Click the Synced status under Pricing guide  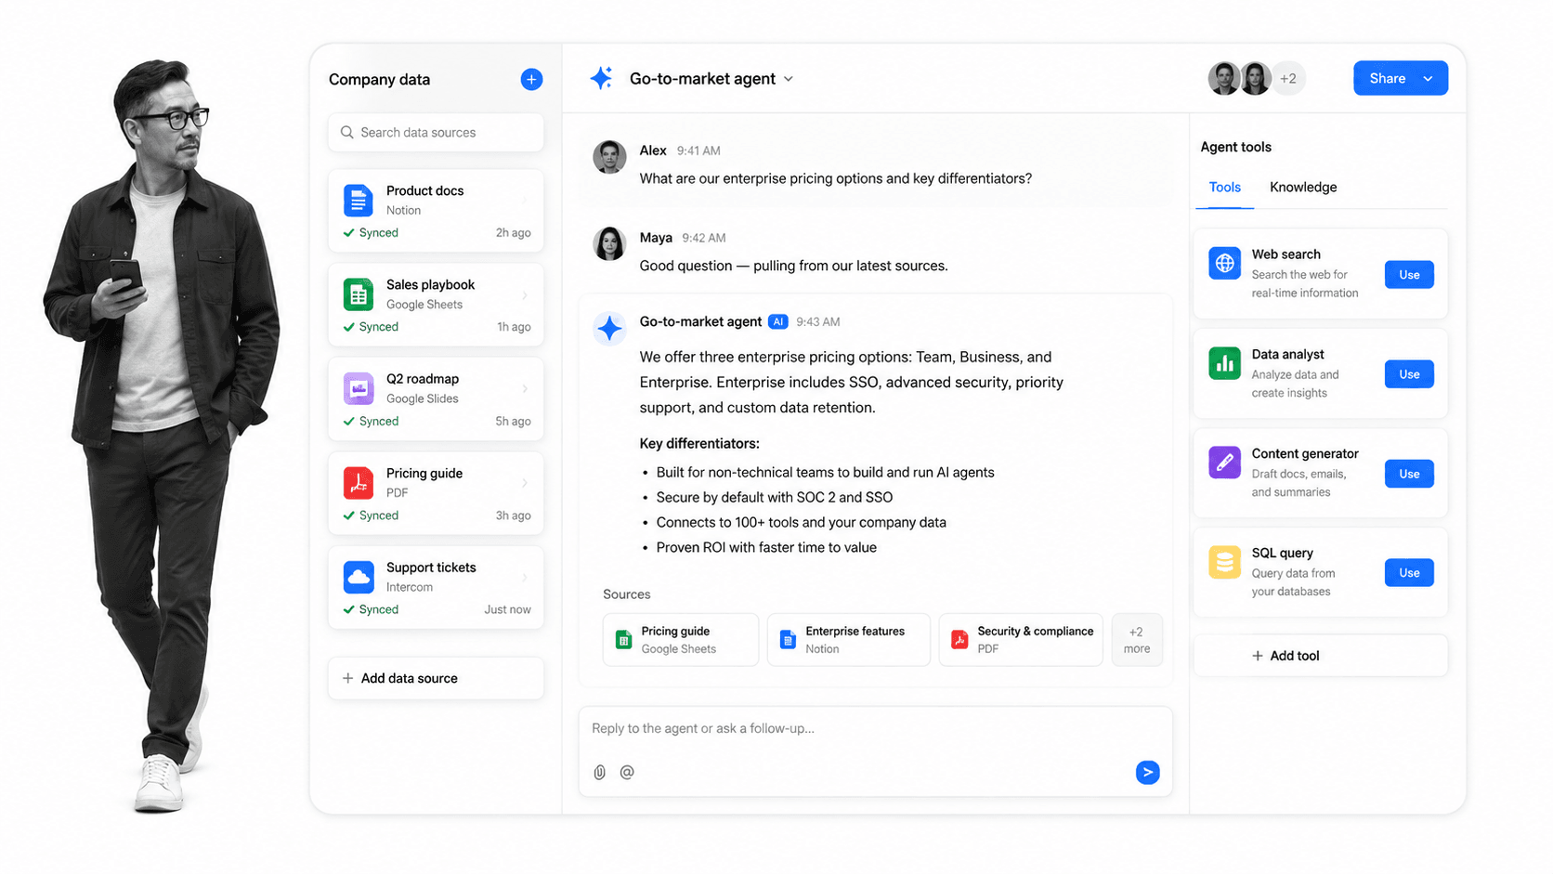[371, 515]
